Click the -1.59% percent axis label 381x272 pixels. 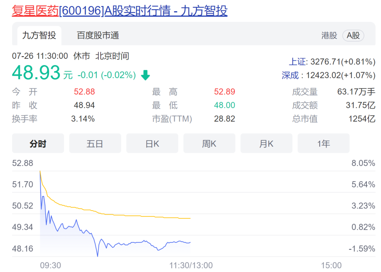pos(362,249)
